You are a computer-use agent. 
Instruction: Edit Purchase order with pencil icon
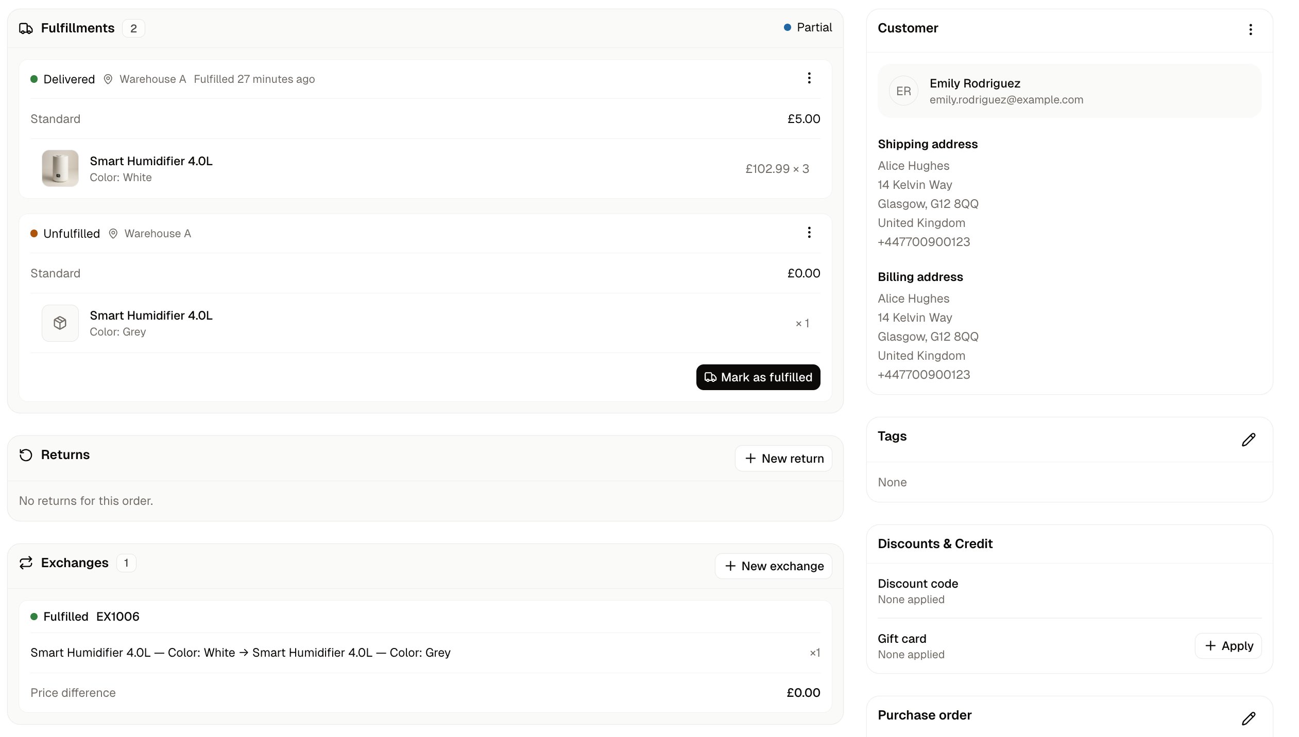coord(1249,718)
